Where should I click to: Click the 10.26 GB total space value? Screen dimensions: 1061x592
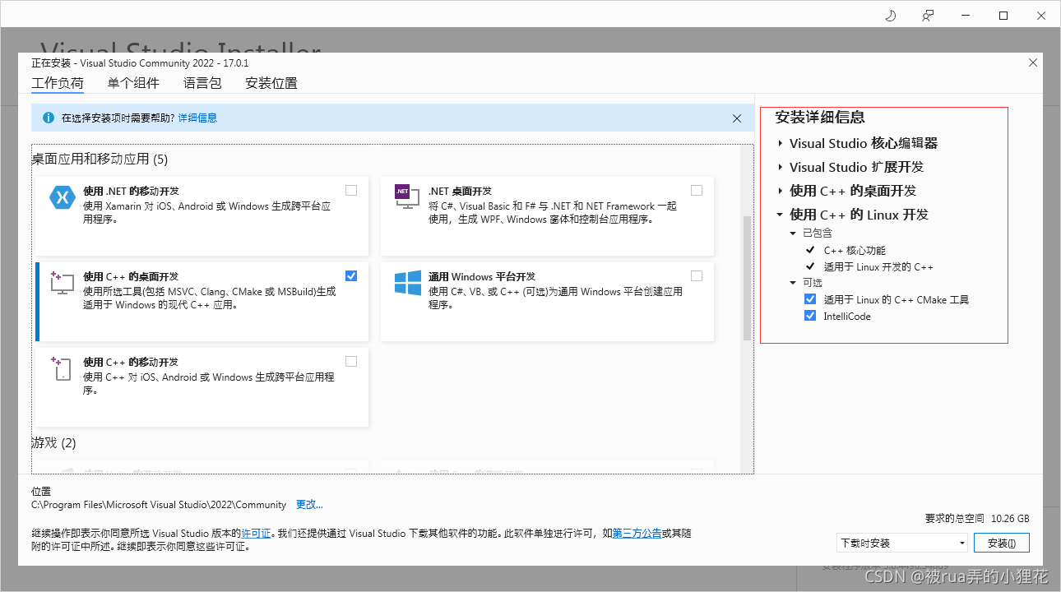[x=1010, y=518]
